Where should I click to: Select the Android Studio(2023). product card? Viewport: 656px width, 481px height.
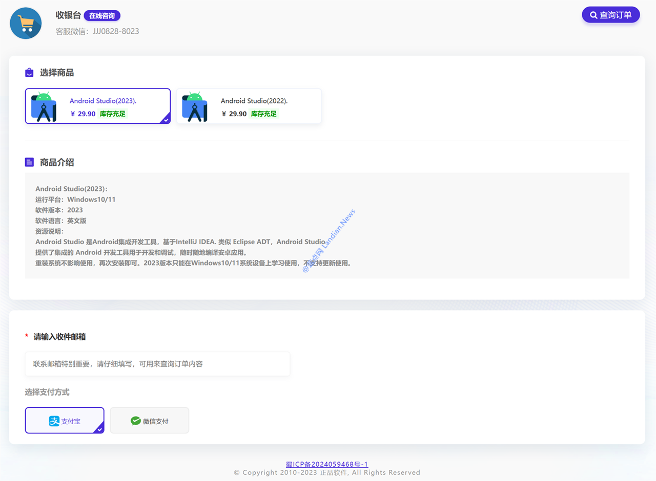pyautogui.click(x=98, y=106)
